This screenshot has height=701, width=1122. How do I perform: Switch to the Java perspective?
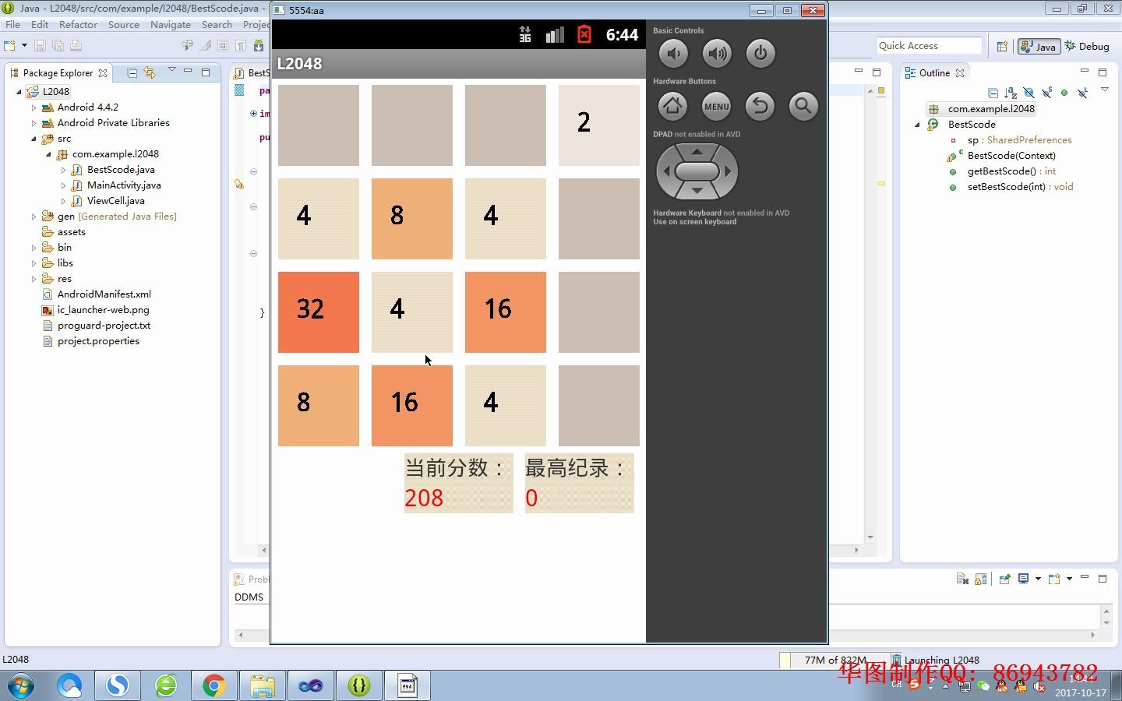pos(1039,47)
